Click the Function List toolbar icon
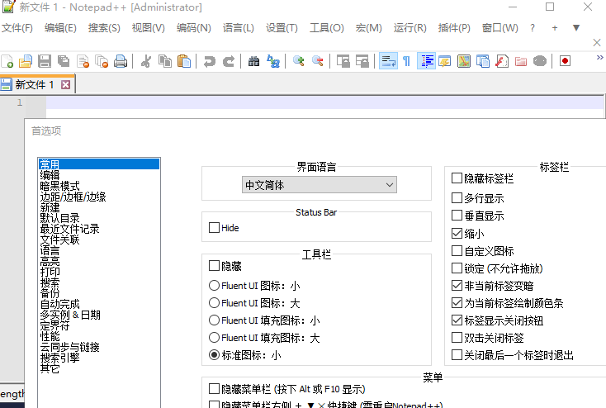 pos(502,61)
